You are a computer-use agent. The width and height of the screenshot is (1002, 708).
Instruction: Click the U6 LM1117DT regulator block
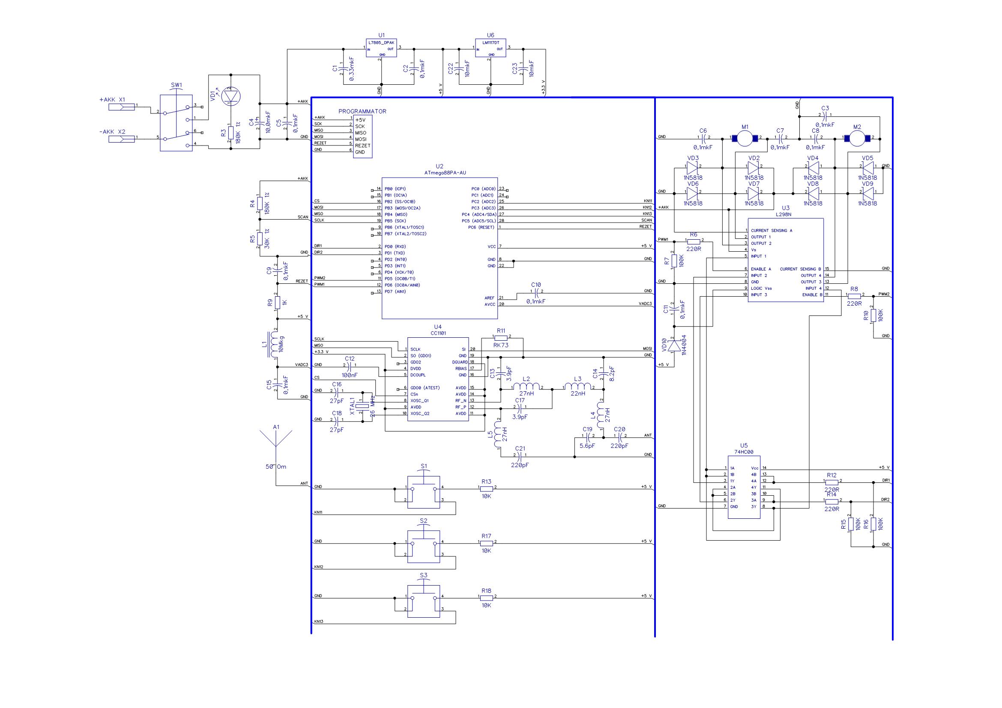click(x=491, y=49)
